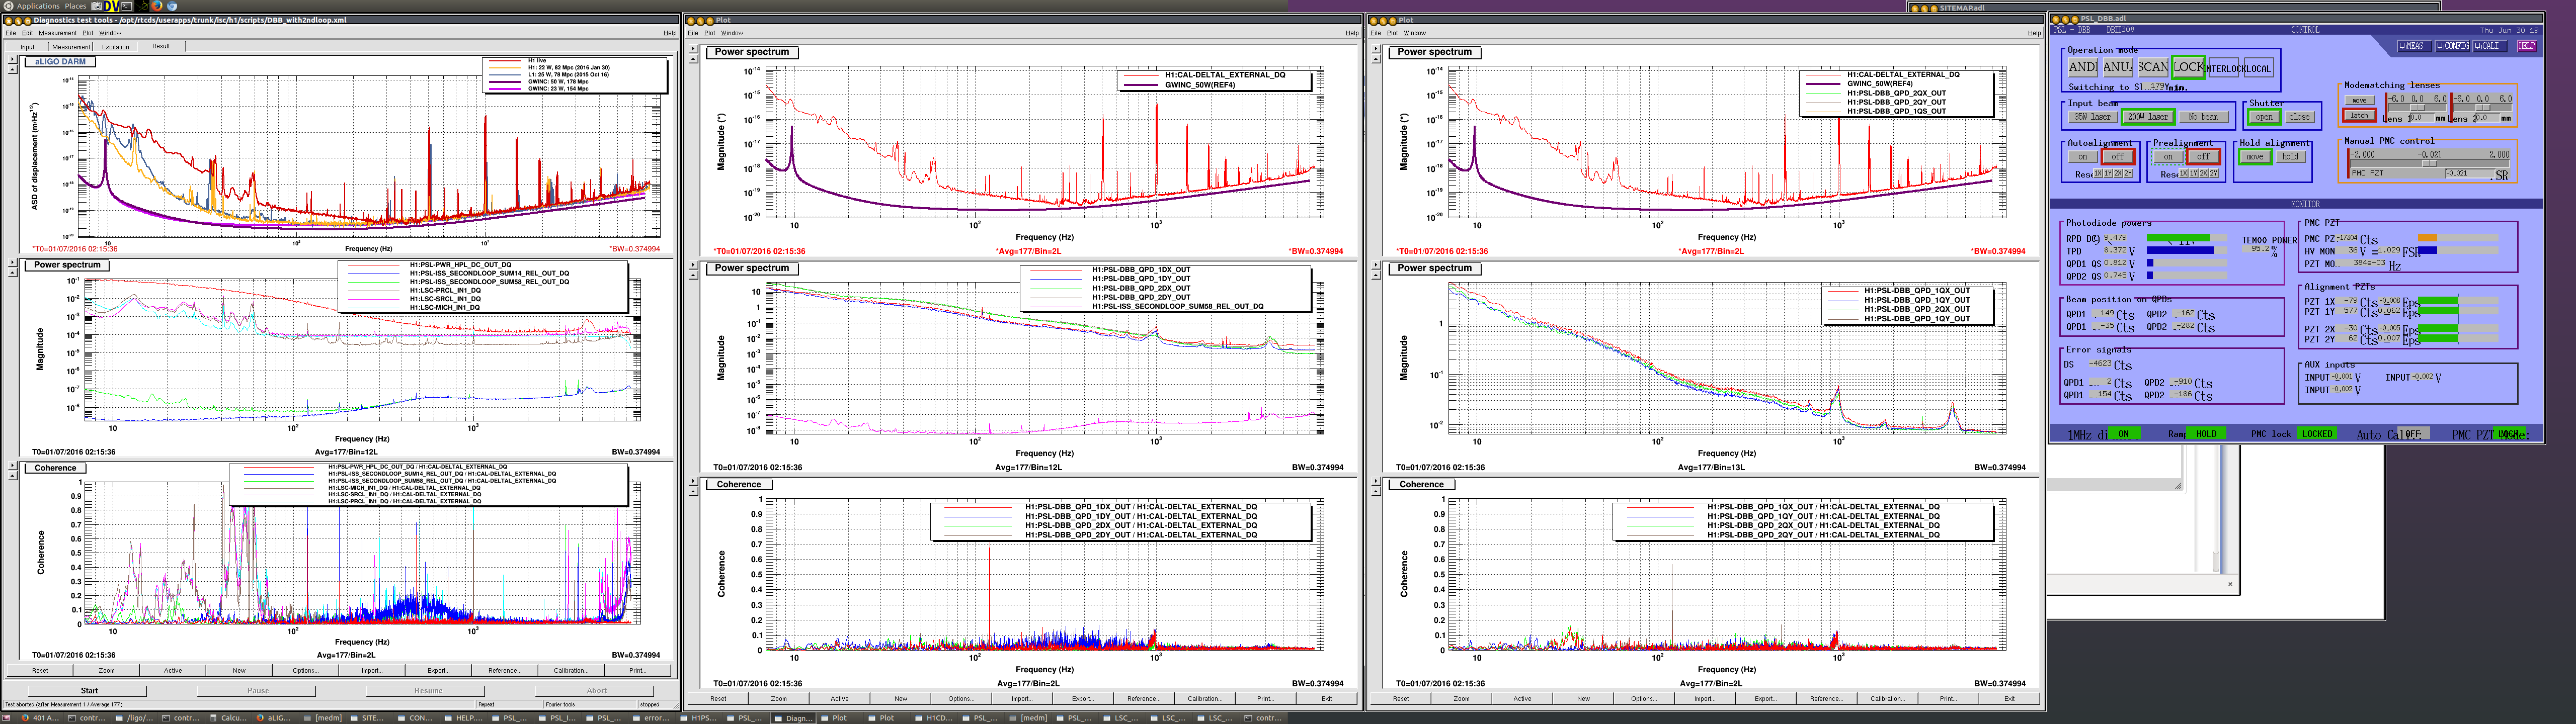The image size is (2576, 724).
Task: Turn Prealignment off
Action: click(2204, 157)
